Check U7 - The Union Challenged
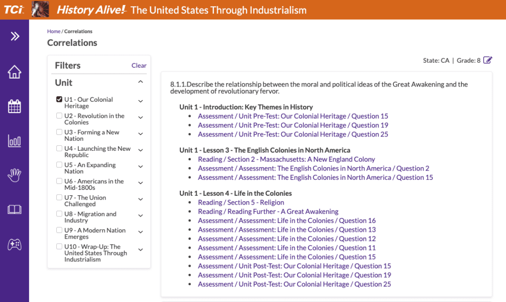506x302 pixels. pyautogui.click(x=59, y=197)
